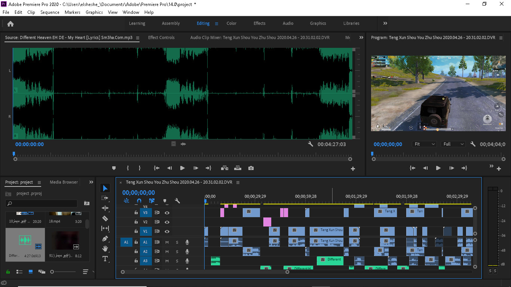The width and height of the screenshot is (511, 287).
Task: Open the Fit zoom level dropdown
Action: tap(424, 144)
